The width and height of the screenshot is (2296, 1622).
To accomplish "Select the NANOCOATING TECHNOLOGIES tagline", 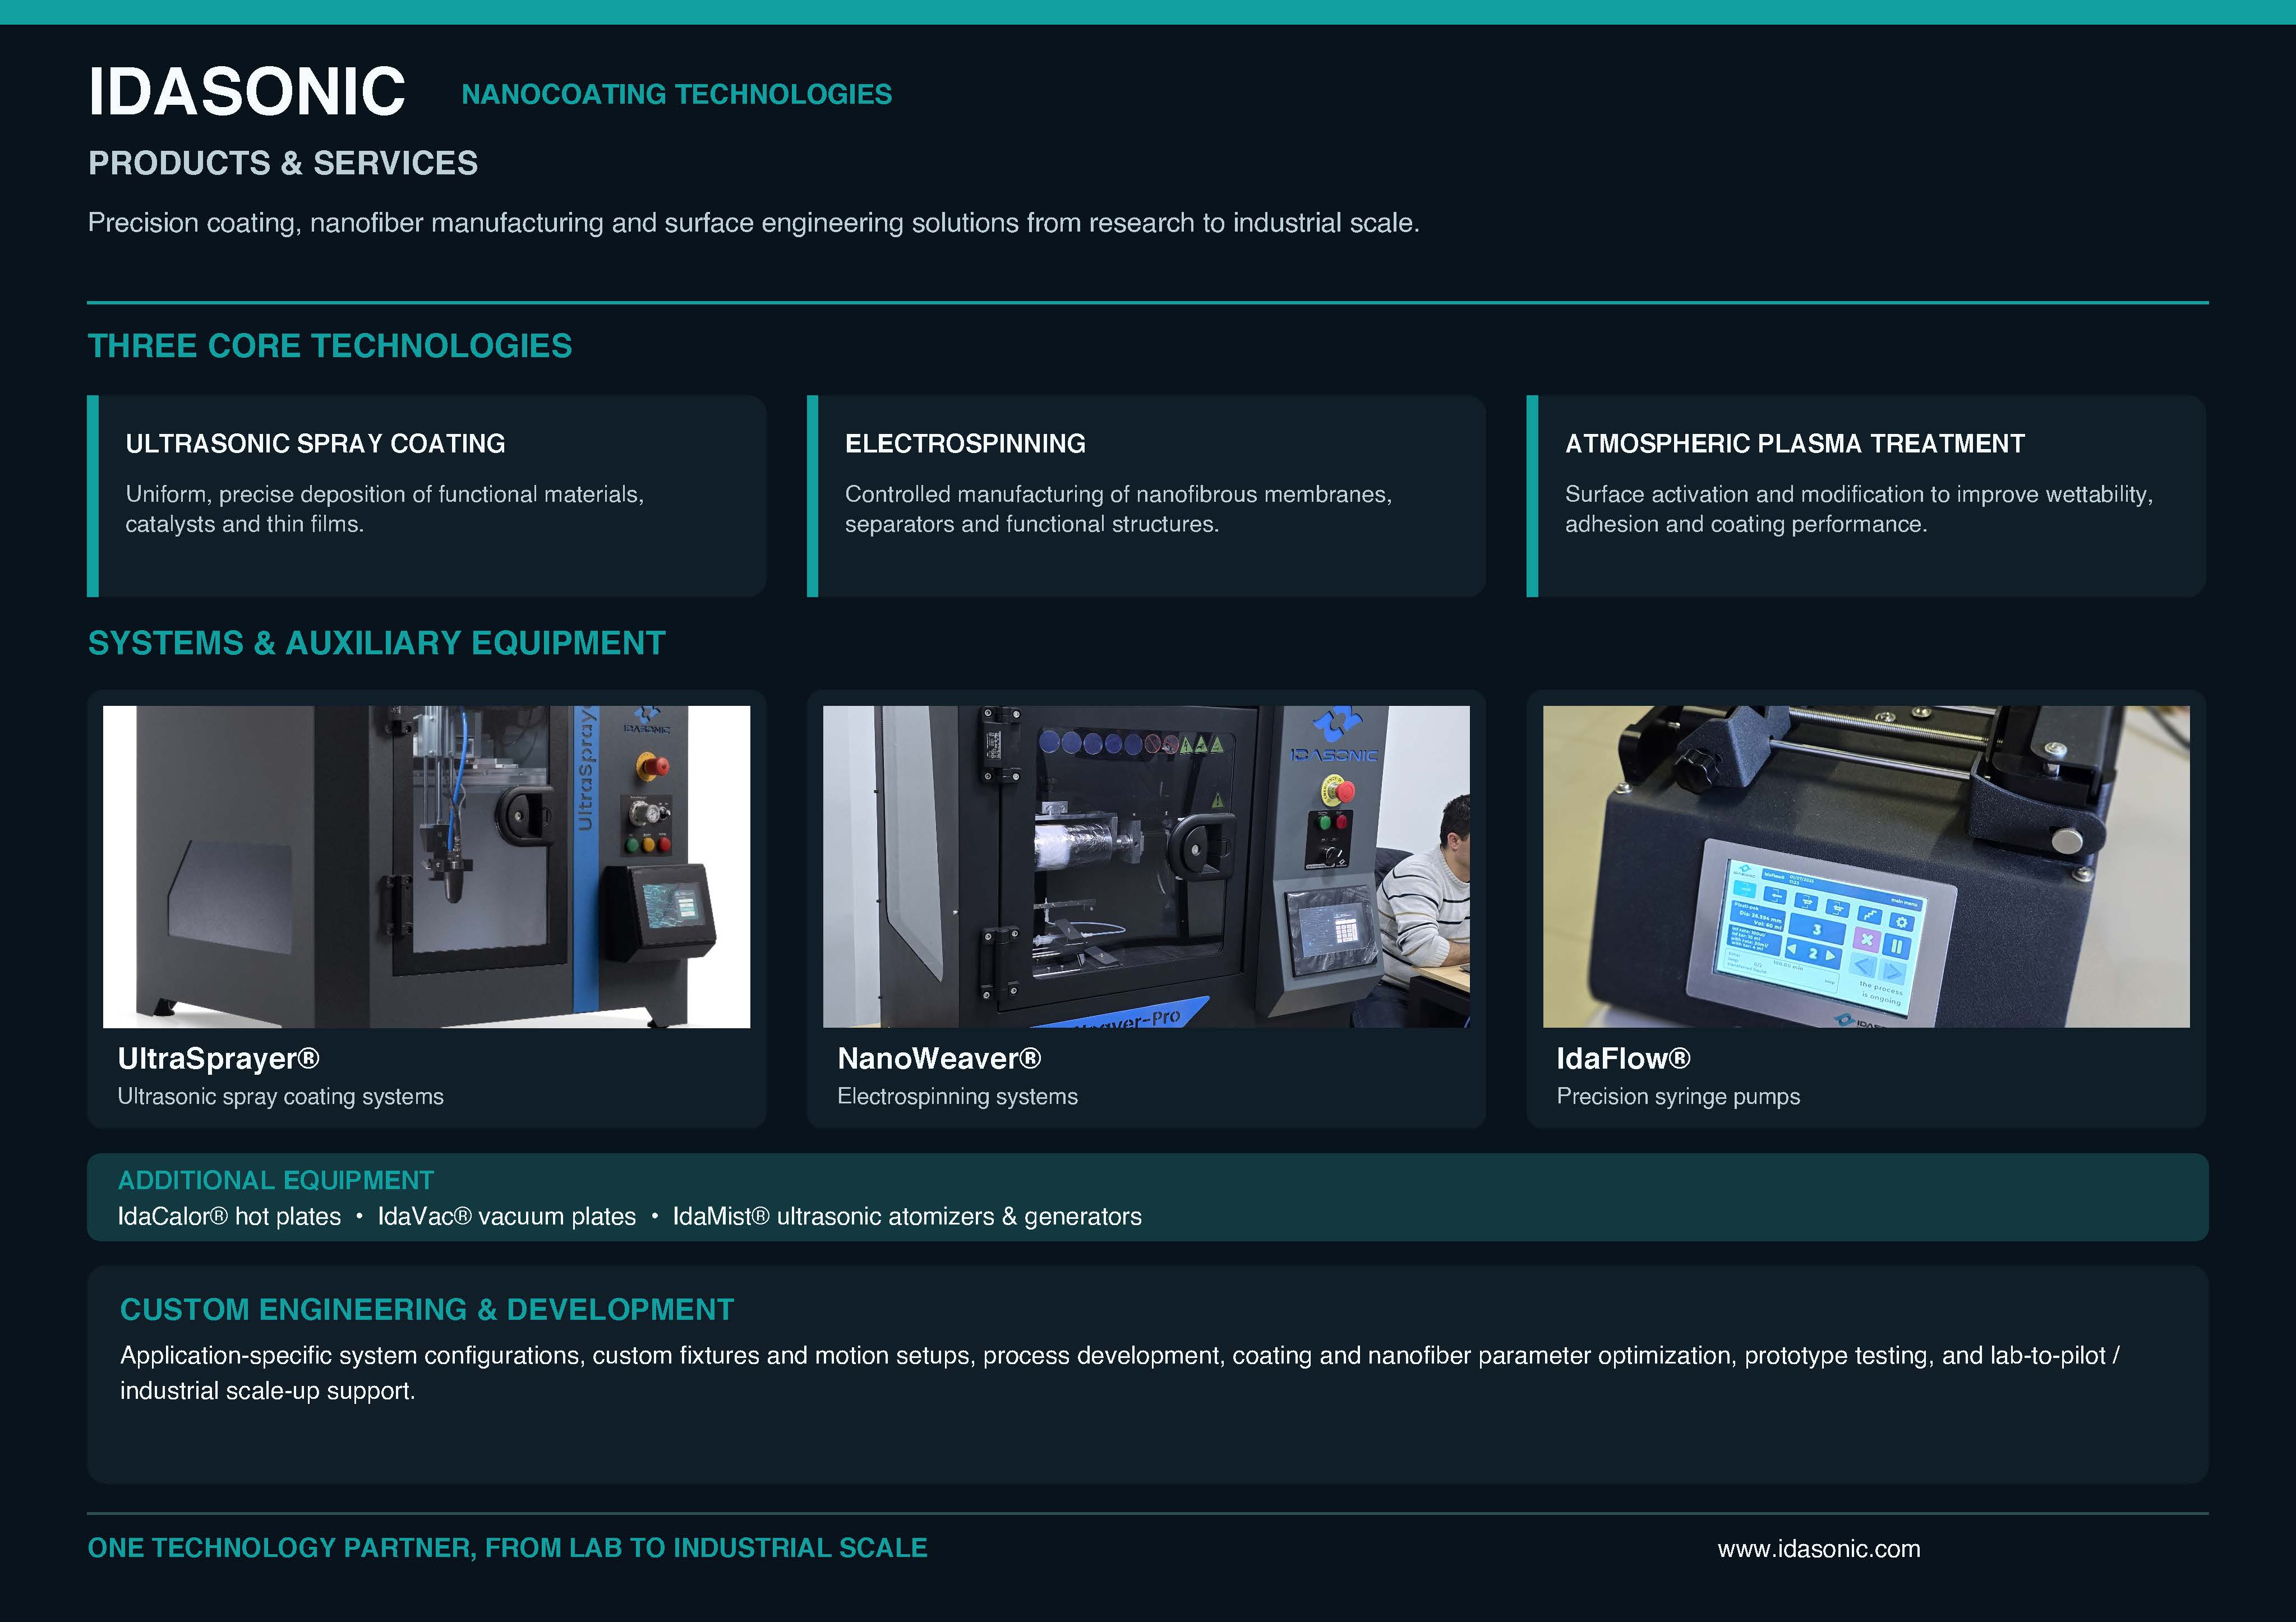I will click(676, 94).
